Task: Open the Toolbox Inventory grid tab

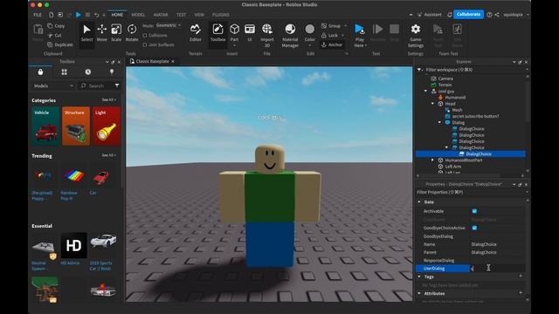Action: pyautogui.click(x=64, y=72)
